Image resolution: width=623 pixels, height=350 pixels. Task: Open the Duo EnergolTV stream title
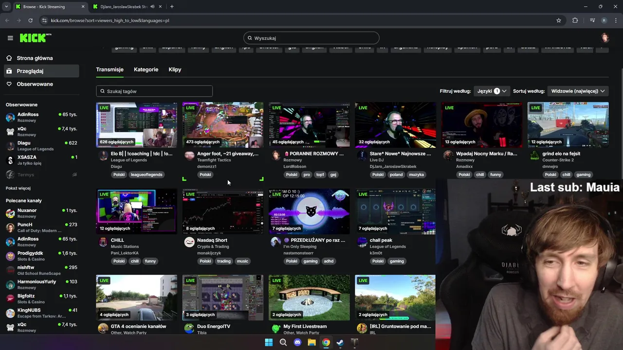(214, 326)
